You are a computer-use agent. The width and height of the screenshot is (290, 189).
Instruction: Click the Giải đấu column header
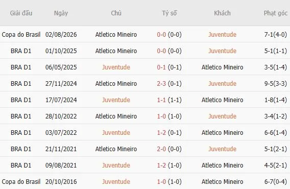click(21, 13)
